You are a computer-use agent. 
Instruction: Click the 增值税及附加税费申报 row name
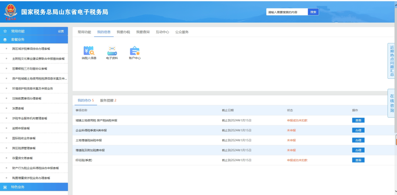click(90, 150)
